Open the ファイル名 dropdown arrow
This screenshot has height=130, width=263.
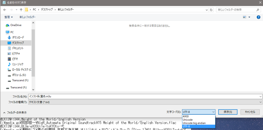pos(260,96)
